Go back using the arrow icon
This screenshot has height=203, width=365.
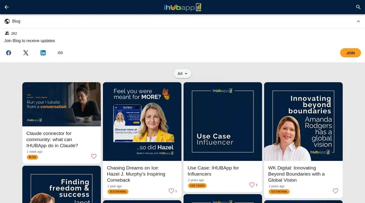coord(7,7)
